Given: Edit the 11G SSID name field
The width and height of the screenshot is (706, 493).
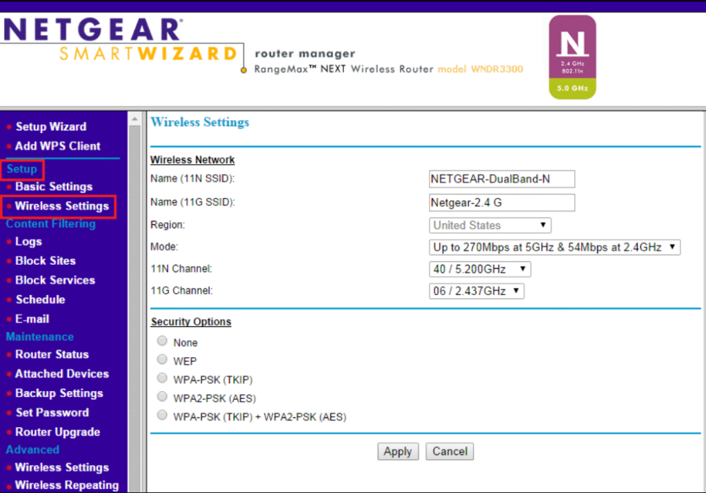Looking at the screenshot, I should pos(501,202).
